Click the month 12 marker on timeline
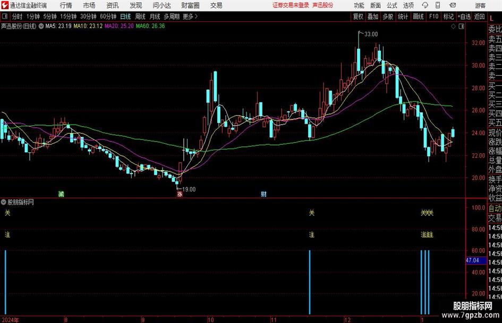This screenshot has width=502, height=323. point(347,320)
